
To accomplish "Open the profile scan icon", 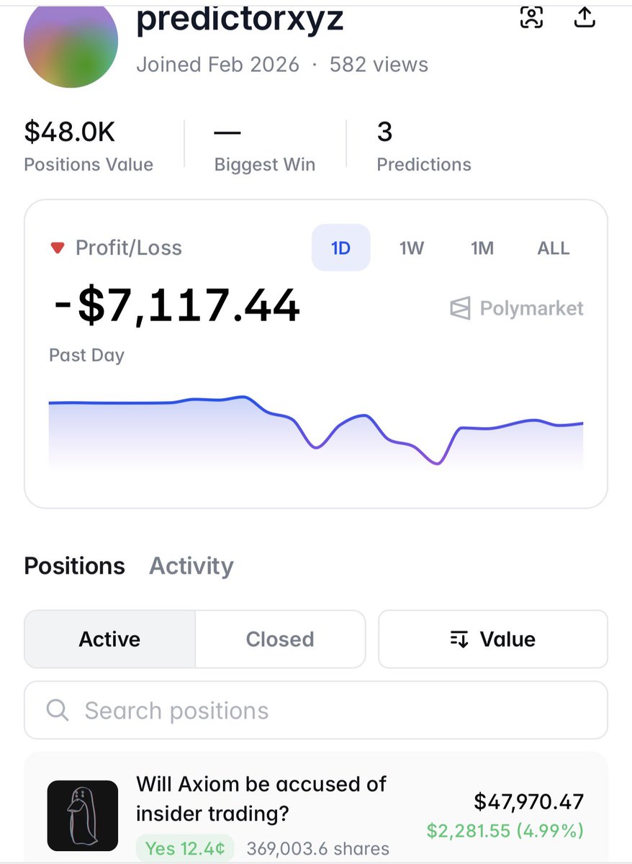I will pyautogui.click(x=531, y=17).
